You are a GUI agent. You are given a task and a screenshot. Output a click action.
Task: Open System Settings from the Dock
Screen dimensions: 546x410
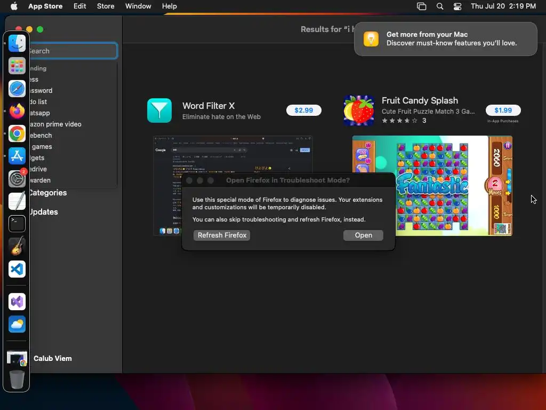[x=17, y=178]
